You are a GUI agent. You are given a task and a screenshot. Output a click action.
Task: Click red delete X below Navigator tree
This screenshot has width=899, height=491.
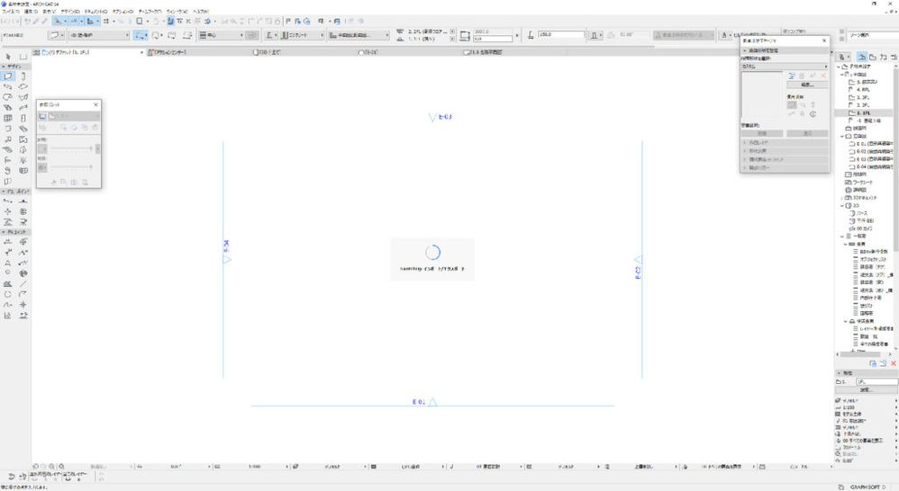click(894, 363)
